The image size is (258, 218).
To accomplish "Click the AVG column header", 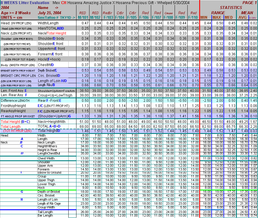I will click(242, 17).
